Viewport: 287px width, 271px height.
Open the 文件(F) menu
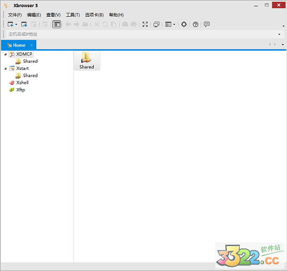click(x=15, y=15)
